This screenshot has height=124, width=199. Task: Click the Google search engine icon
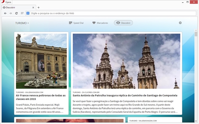[28, 13]
